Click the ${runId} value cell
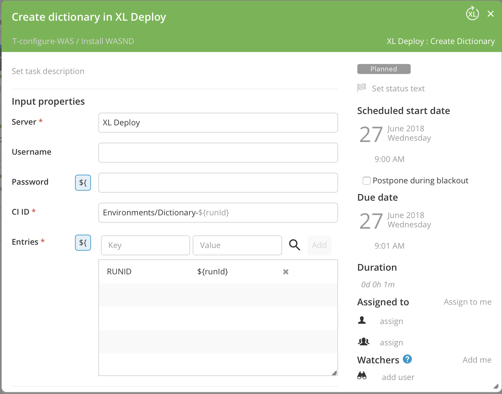This screenshot has height=394, width=502. 213,272
